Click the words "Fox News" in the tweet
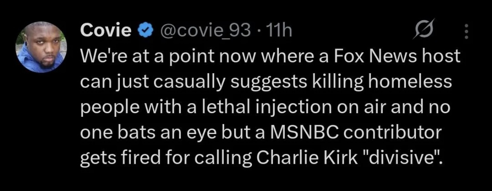 click(x=374, y=57)
